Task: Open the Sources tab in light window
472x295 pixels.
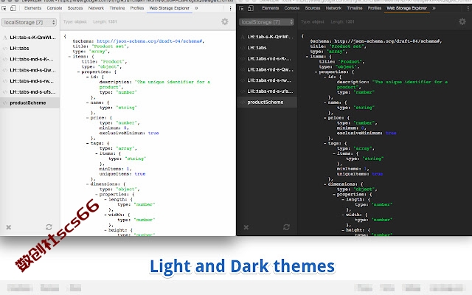Action: pyautogui.click(x=75, y=8)
